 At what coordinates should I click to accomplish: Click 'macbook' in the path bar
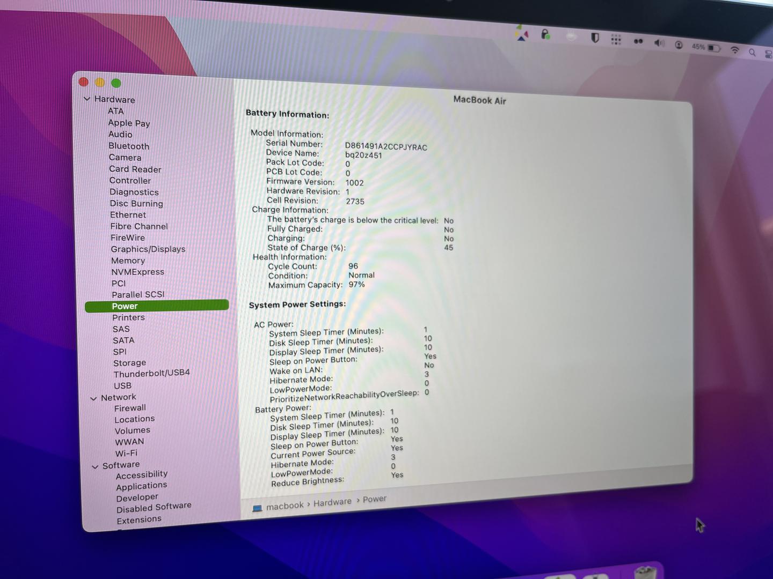point(285,506)
